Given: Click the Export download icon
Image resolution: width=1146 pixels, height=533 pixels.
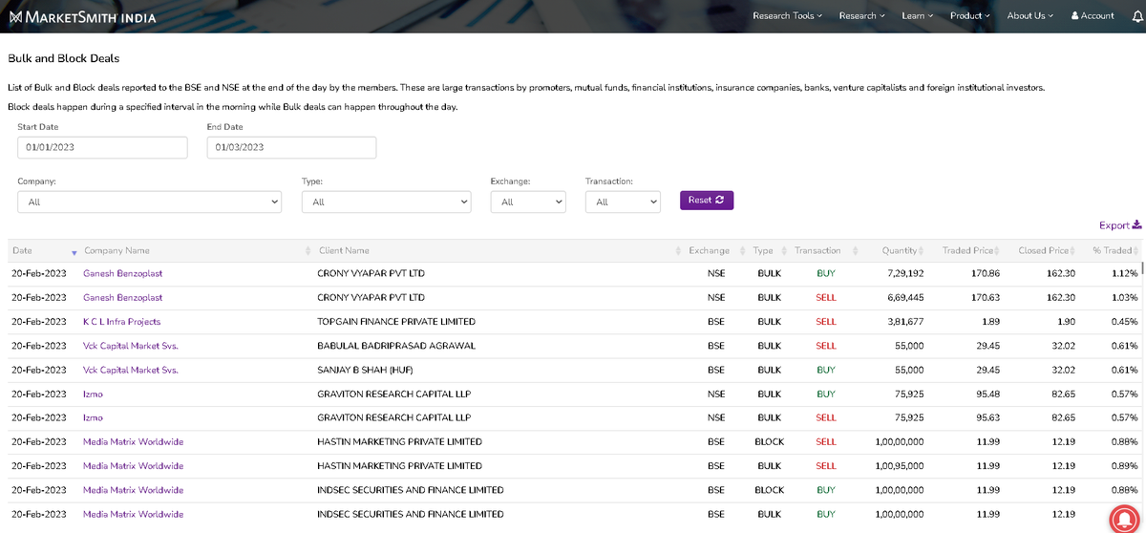Looking at the screenshot, I should click(x=1136, y=225).
